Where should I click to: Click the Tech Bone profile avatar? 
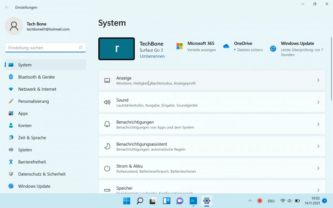click(14, 26)
